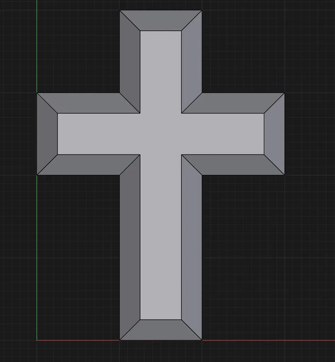
Task: Click the end bevel face of the right arm
Action: pyautogui.click(x=275, y=134)
